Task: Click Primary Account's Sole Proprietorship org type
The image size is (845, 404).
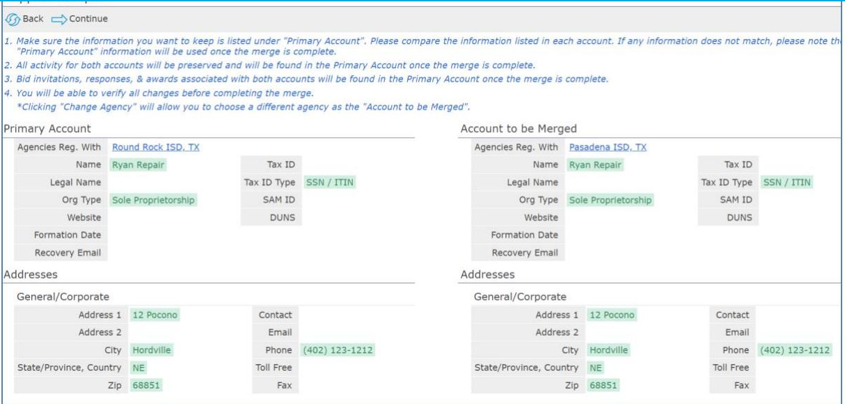Action: tap(154, 201)
